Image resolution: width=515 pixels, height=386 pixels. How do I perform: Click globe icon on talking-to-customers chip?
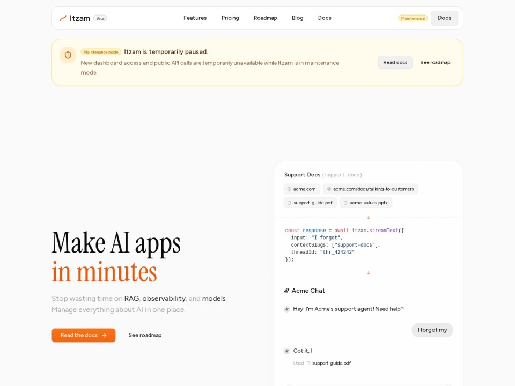click(x=329, y=189)
